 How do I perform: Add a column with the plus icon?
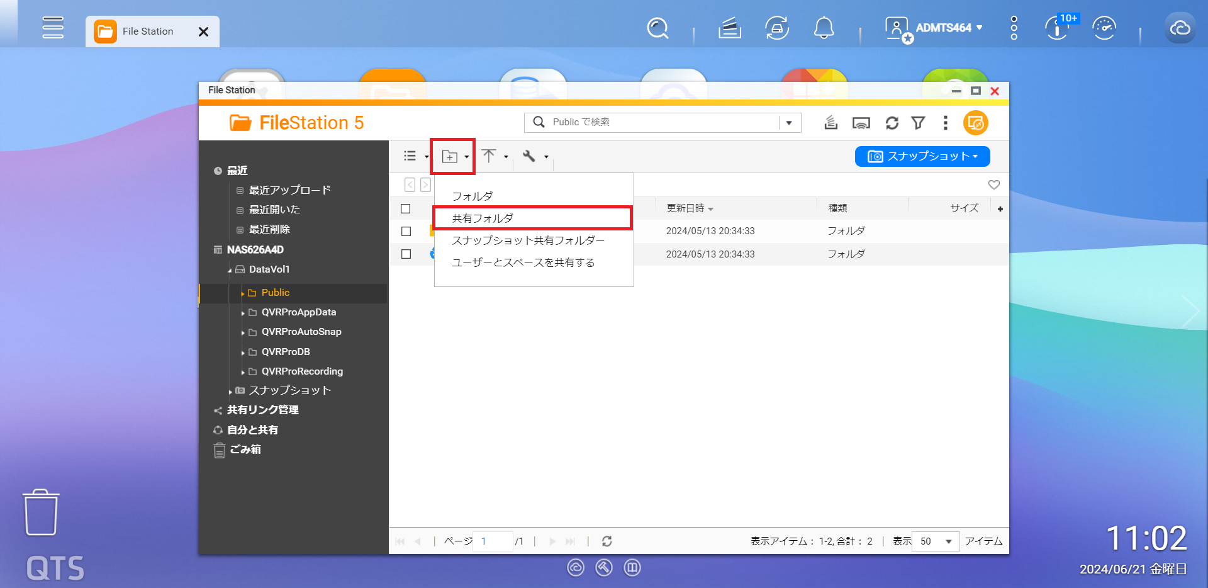(1000, 209)
